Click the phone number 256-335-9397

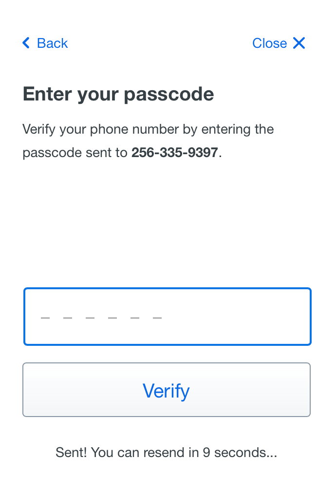(x=174, y=153)
